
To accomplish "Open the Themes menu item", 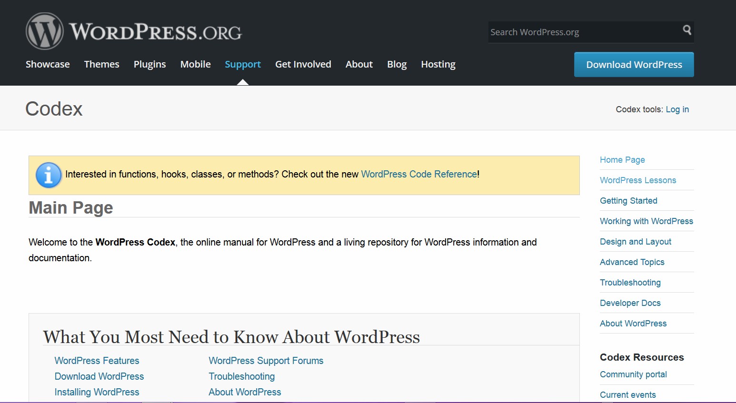I will tap(102, 64).
